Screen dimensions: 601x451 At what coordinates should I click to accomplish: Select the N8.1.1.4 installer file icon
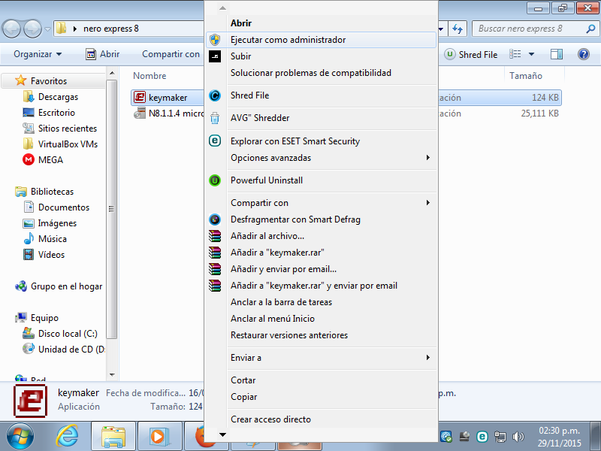140,114
